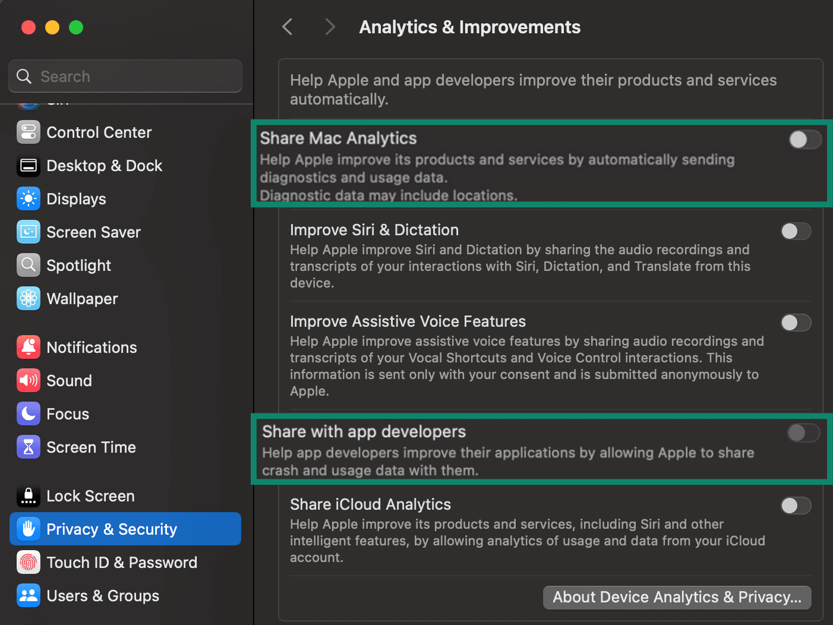Toggle Improve Assistive Voice Features on
The image size is (833, 625).
tap(796, 323)
